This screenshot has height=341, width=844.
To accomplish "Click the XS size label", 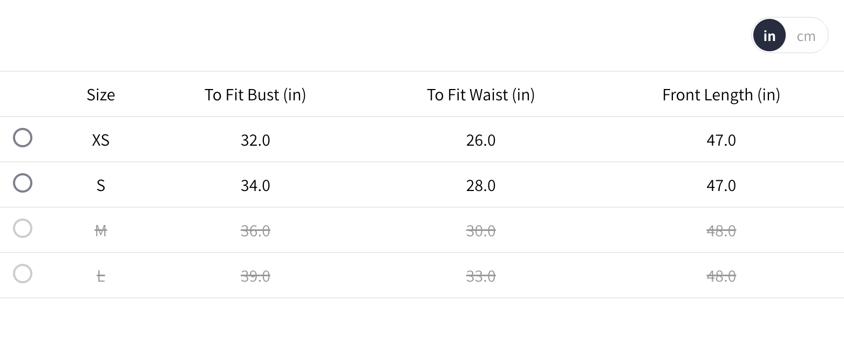I will coord(101,140).
